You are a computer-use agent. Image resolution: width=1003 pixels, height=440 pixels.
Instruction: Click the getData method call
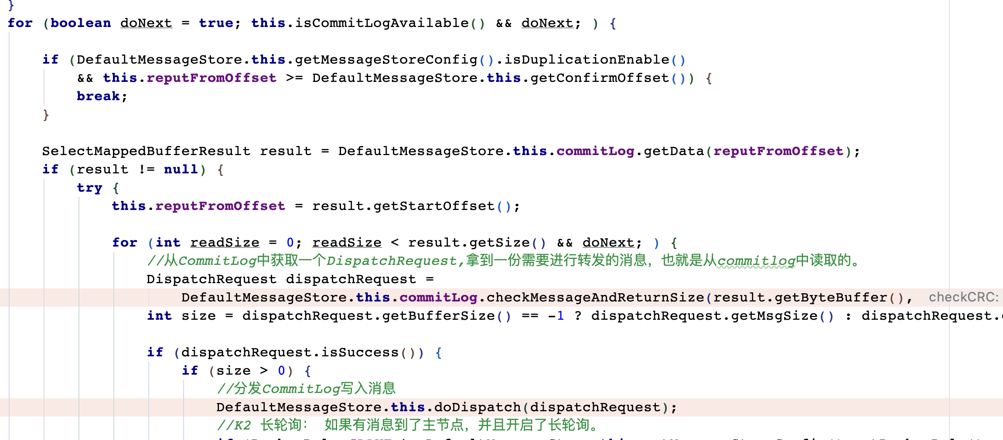(x=674, y=151)
